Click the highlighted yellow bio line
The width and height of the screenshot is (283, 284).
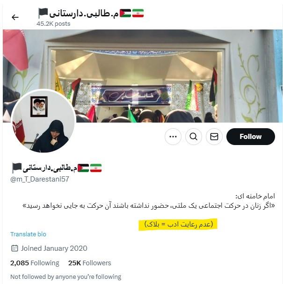pos(178,225)
